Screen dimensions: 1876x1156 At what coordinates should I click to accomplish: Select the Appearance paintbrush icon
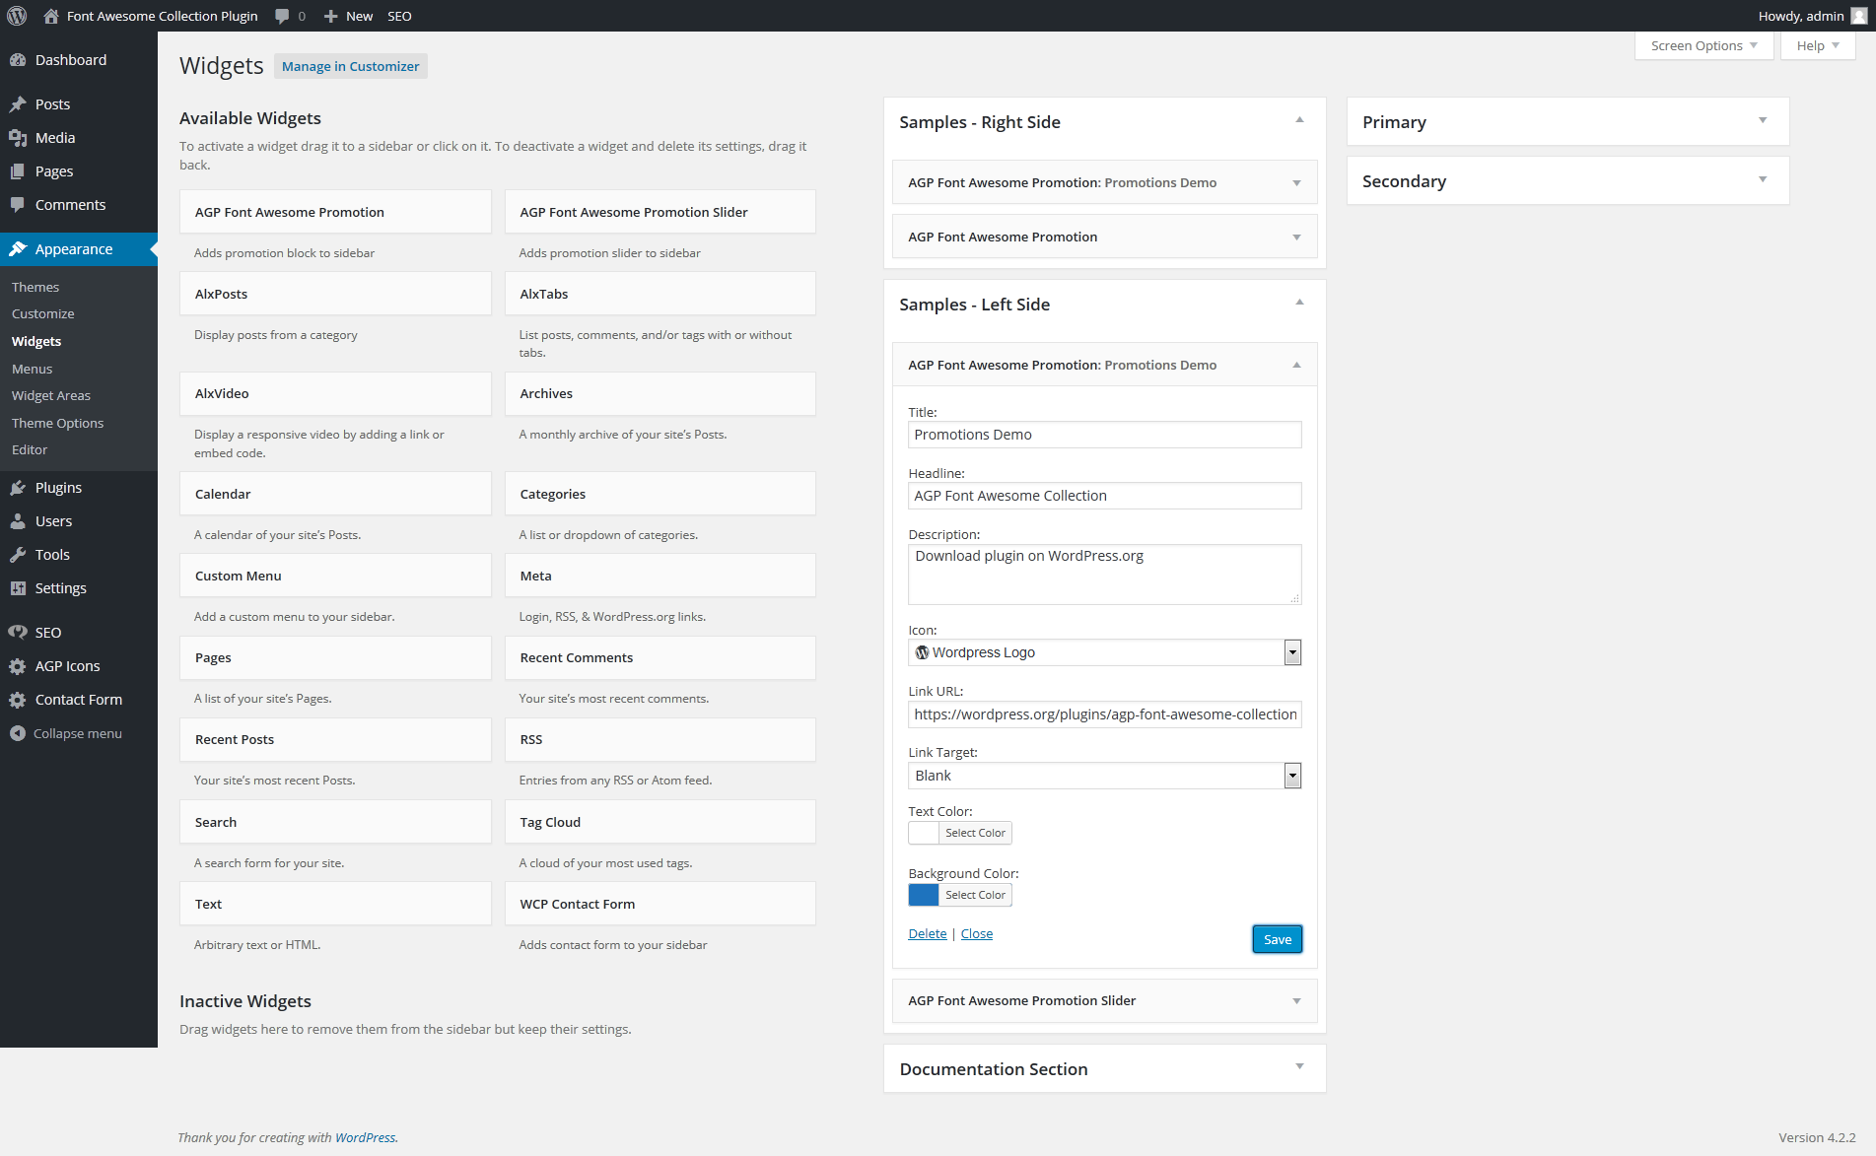(x=18, y=248)
